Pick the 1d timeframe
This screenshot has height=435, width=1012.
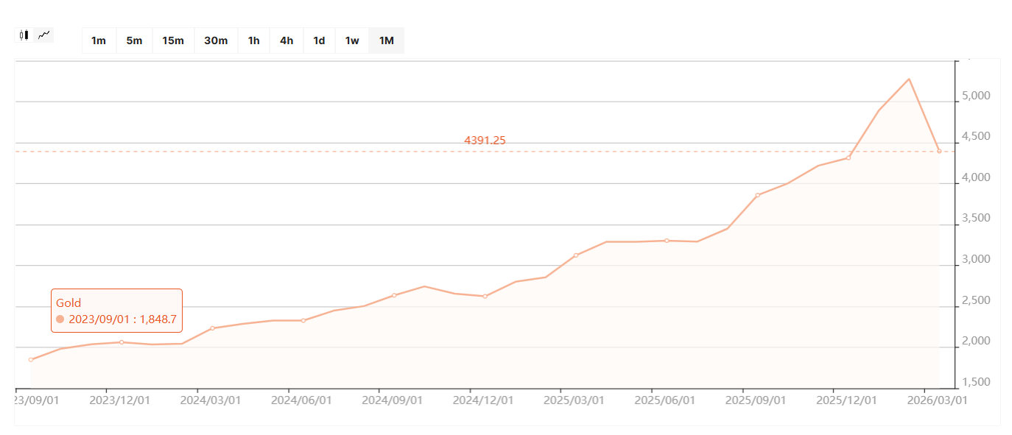click(x=319, y=40)
